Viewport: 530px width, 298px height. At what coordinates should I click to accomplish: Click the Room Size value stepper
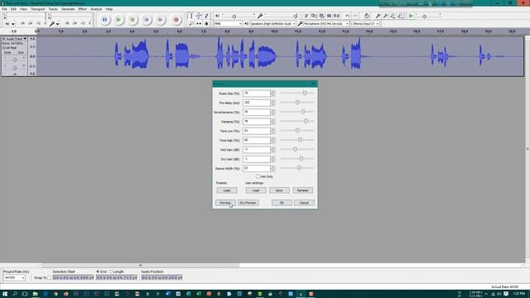pos(272,94)
